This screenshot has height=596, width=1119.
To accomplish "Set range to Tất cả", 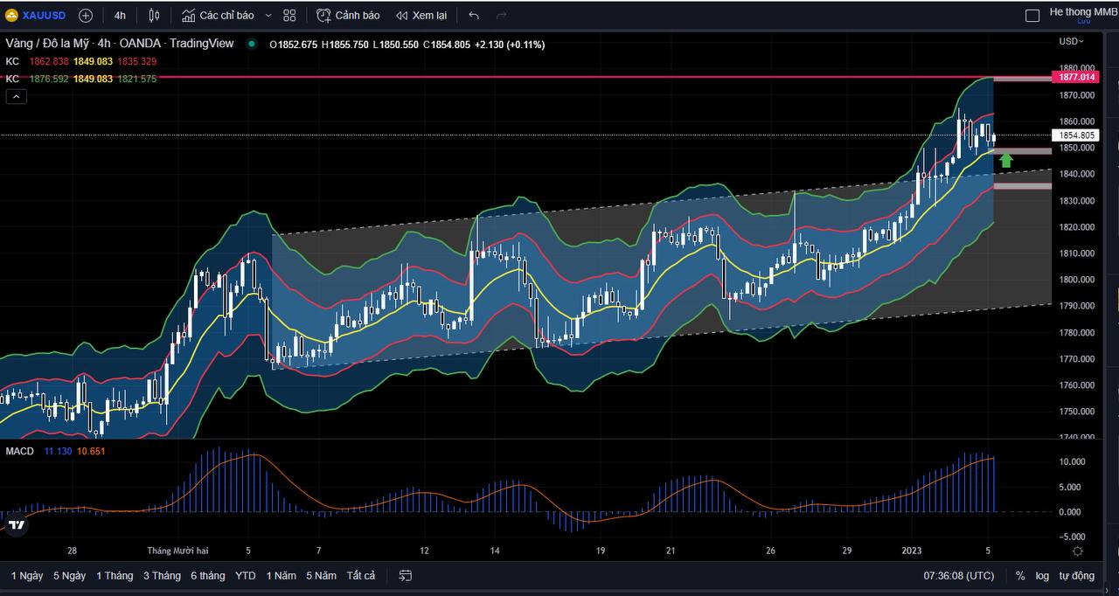I will click(x=361, y=576).
